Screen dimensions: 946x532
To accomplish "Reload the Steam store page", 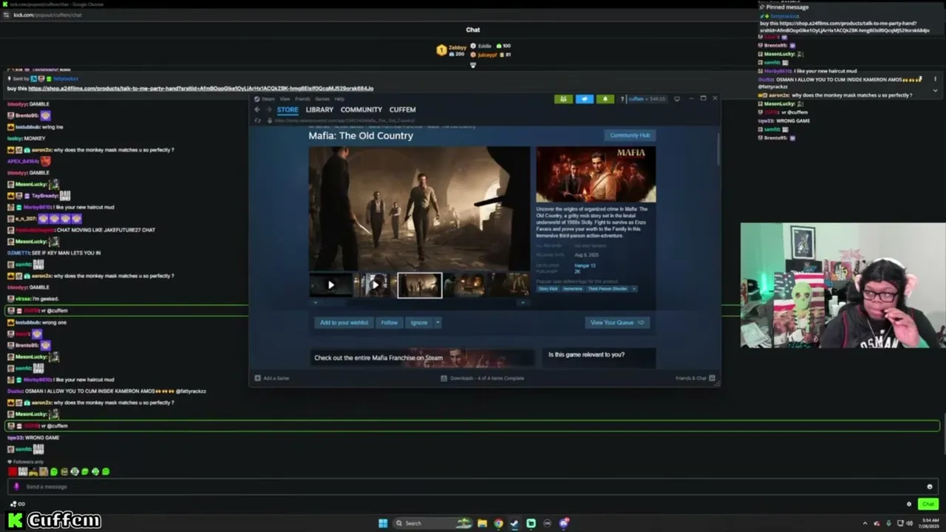I will click(258, 120).
